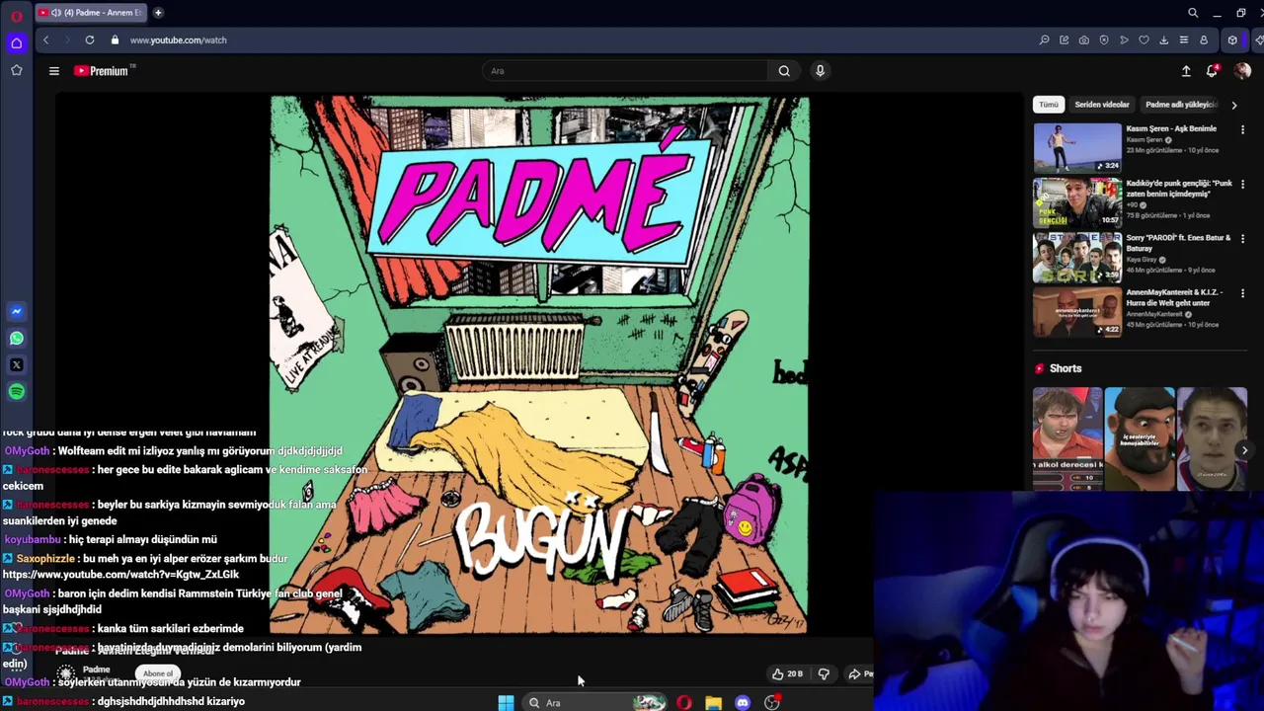Open YouTube upload create button

click(x=1186, y=70)
